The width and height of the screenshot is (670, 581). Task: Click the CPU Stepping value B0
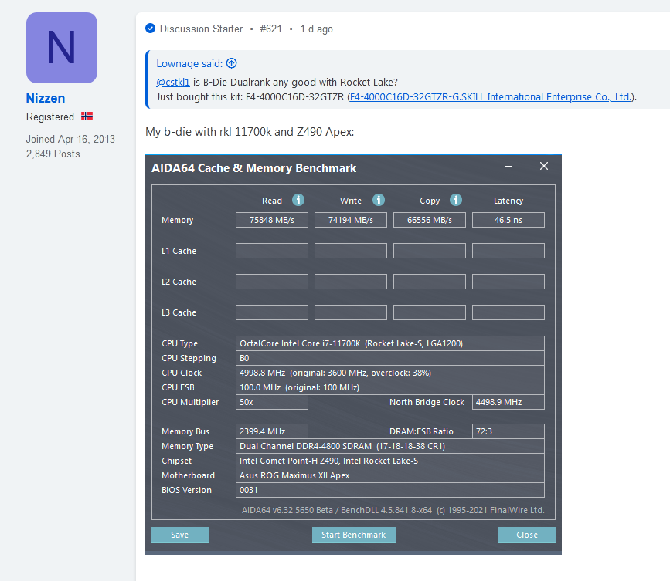coord(390,358)
